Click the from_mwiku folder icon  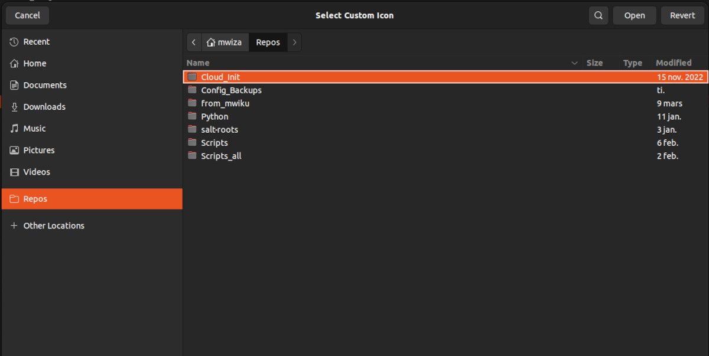[192, 103]
